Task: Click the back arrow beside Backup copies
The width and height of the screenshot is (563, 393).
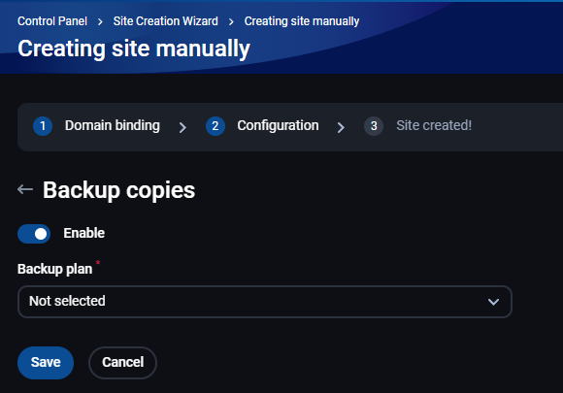Action: coord(25,189)
